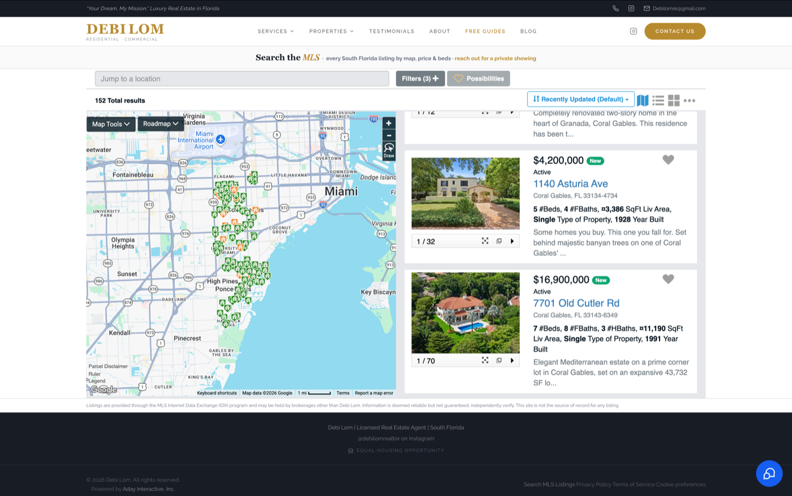
Task: Click Miami International Airport marker
Action: point(221,140)
